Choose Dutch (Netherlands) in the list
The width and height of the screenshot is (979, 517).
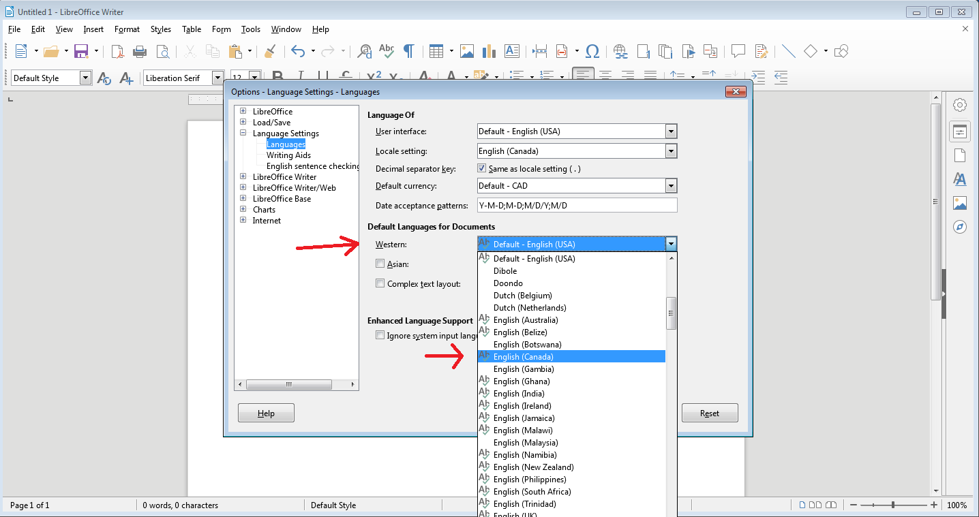point(571,307)
